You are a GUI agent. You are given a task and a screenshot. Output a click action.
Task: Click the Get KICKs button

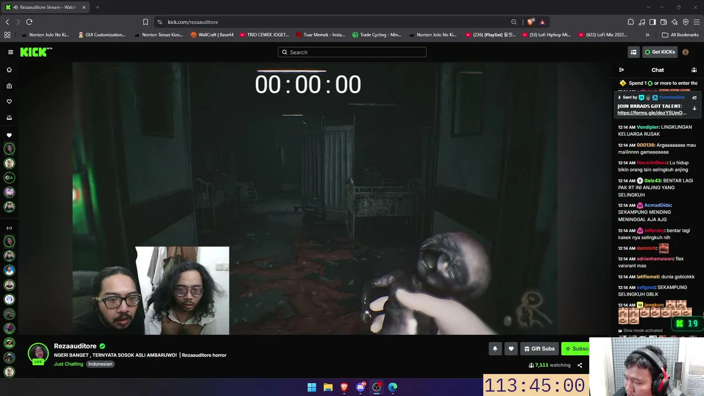(x=660, y=52)
